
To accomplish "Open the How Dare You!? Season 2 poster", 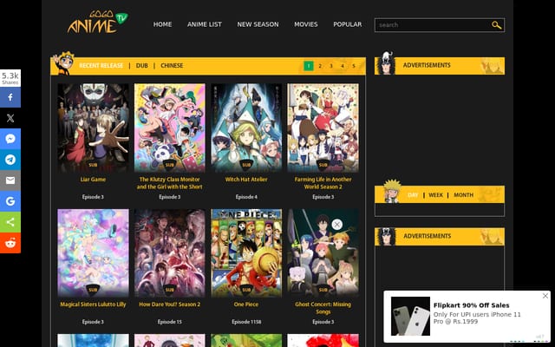I will tap(170, 252).
